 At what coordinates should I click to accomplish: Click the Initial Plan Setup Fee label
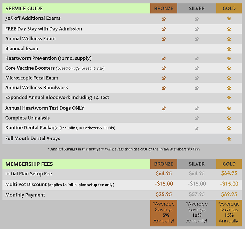28,174
